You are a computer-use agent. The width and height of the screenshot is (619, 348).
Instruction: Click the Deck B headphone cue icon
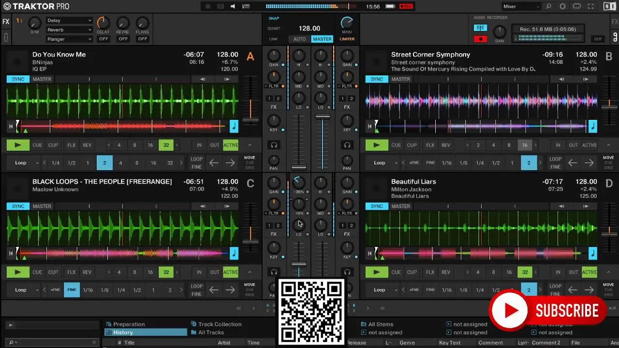pyautogui.click(x=347, y=145)
